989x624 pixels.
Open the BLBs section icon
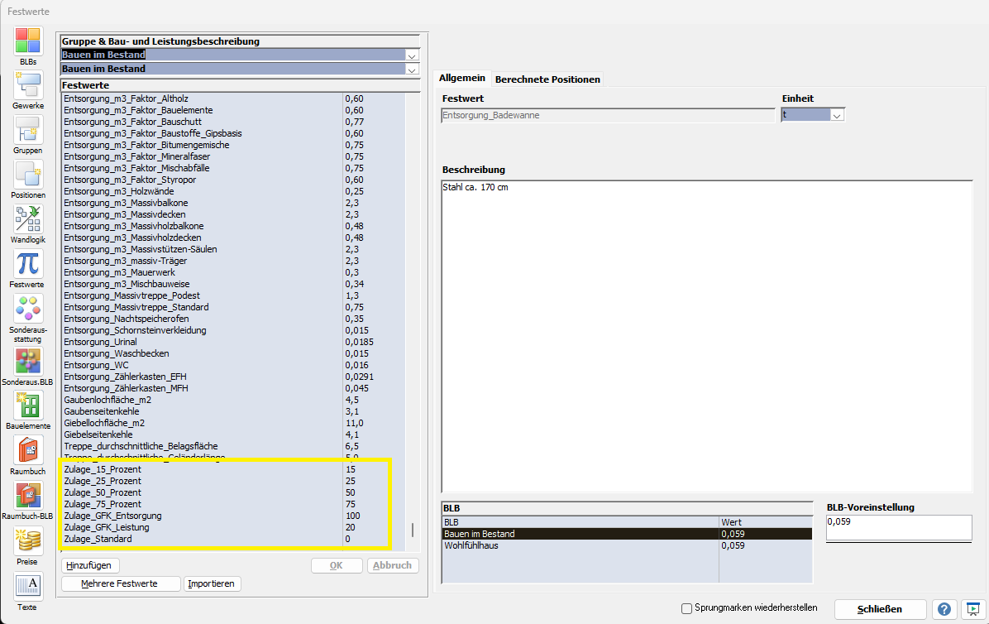tap(28, 41)
